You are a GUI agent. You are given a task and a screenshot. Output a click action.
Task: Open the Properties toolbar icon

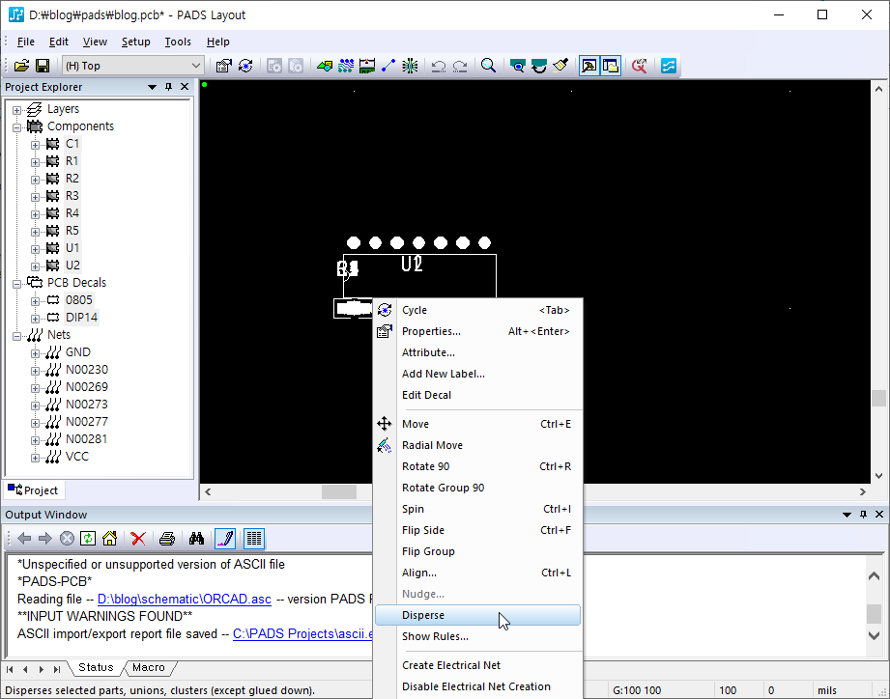[x=223, y=66]
